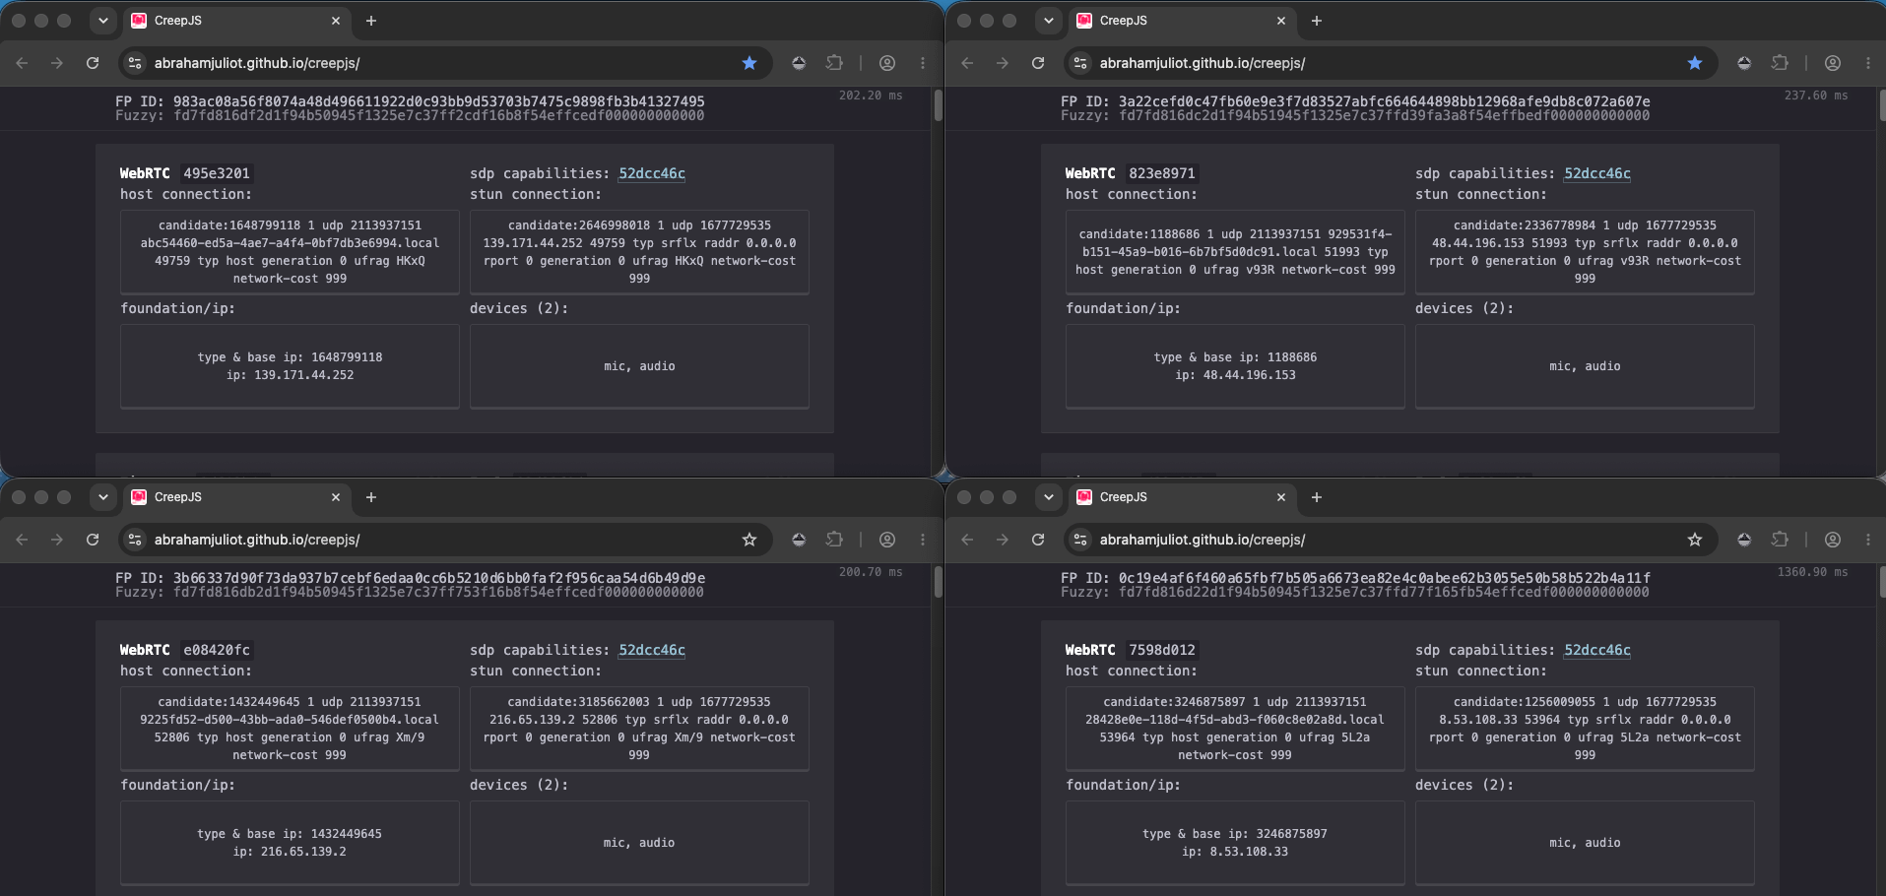Focus the address bar in the 8.53.108.33 window
The width and height of the screenshot is (1886, 896).
pos(1389,540)
